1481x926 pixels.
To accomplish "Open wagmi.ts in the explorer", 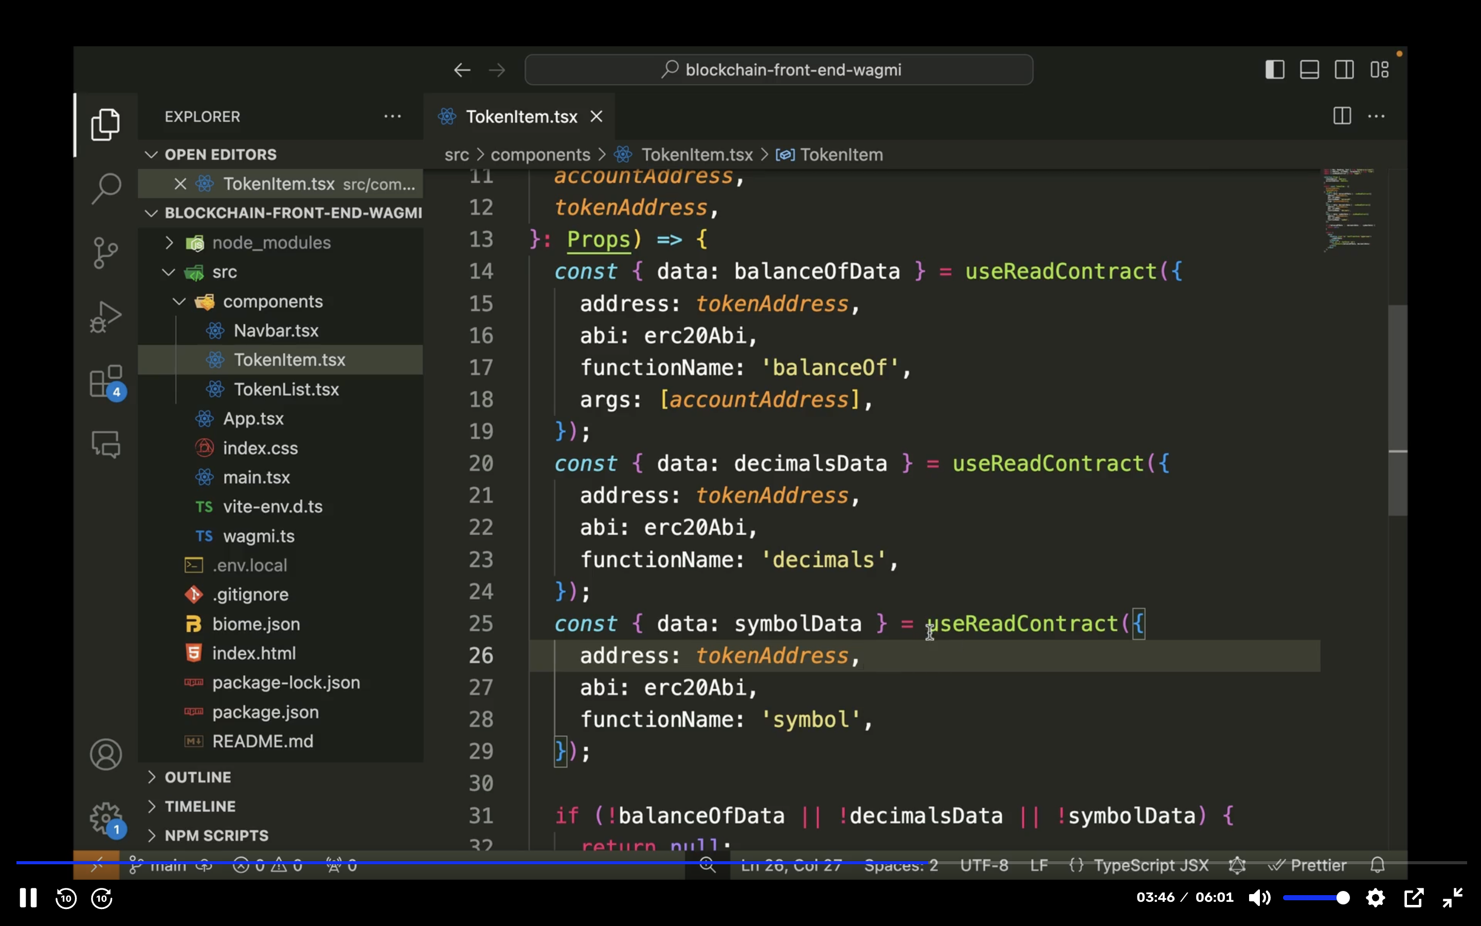I will click(280, 536).
